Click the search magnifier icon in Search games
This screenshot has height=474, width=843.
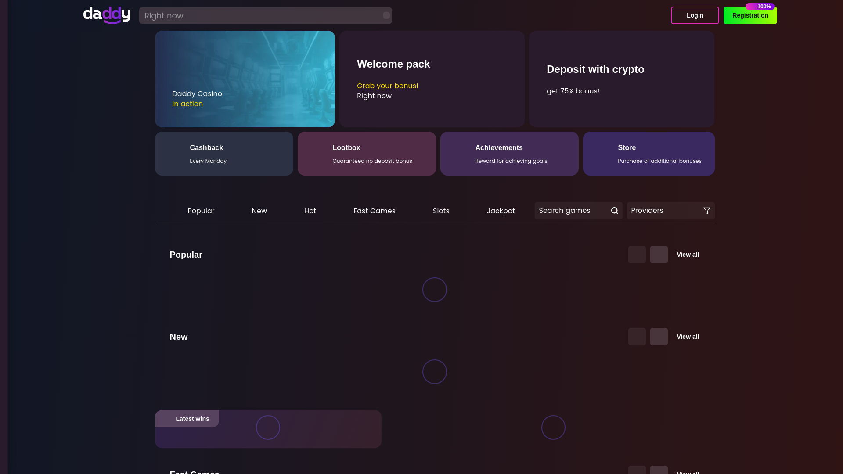[615, 211]
